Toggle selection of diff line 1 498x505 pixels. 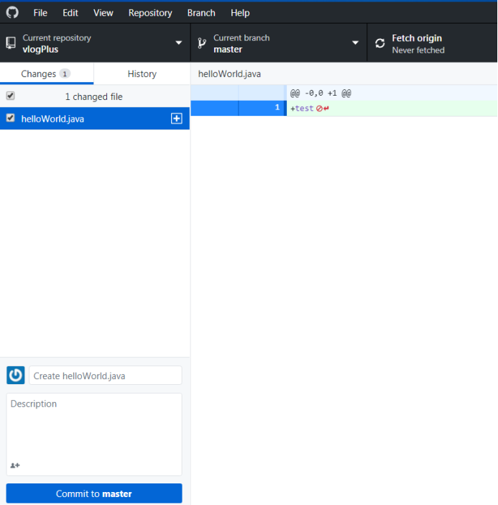[262, 108]
